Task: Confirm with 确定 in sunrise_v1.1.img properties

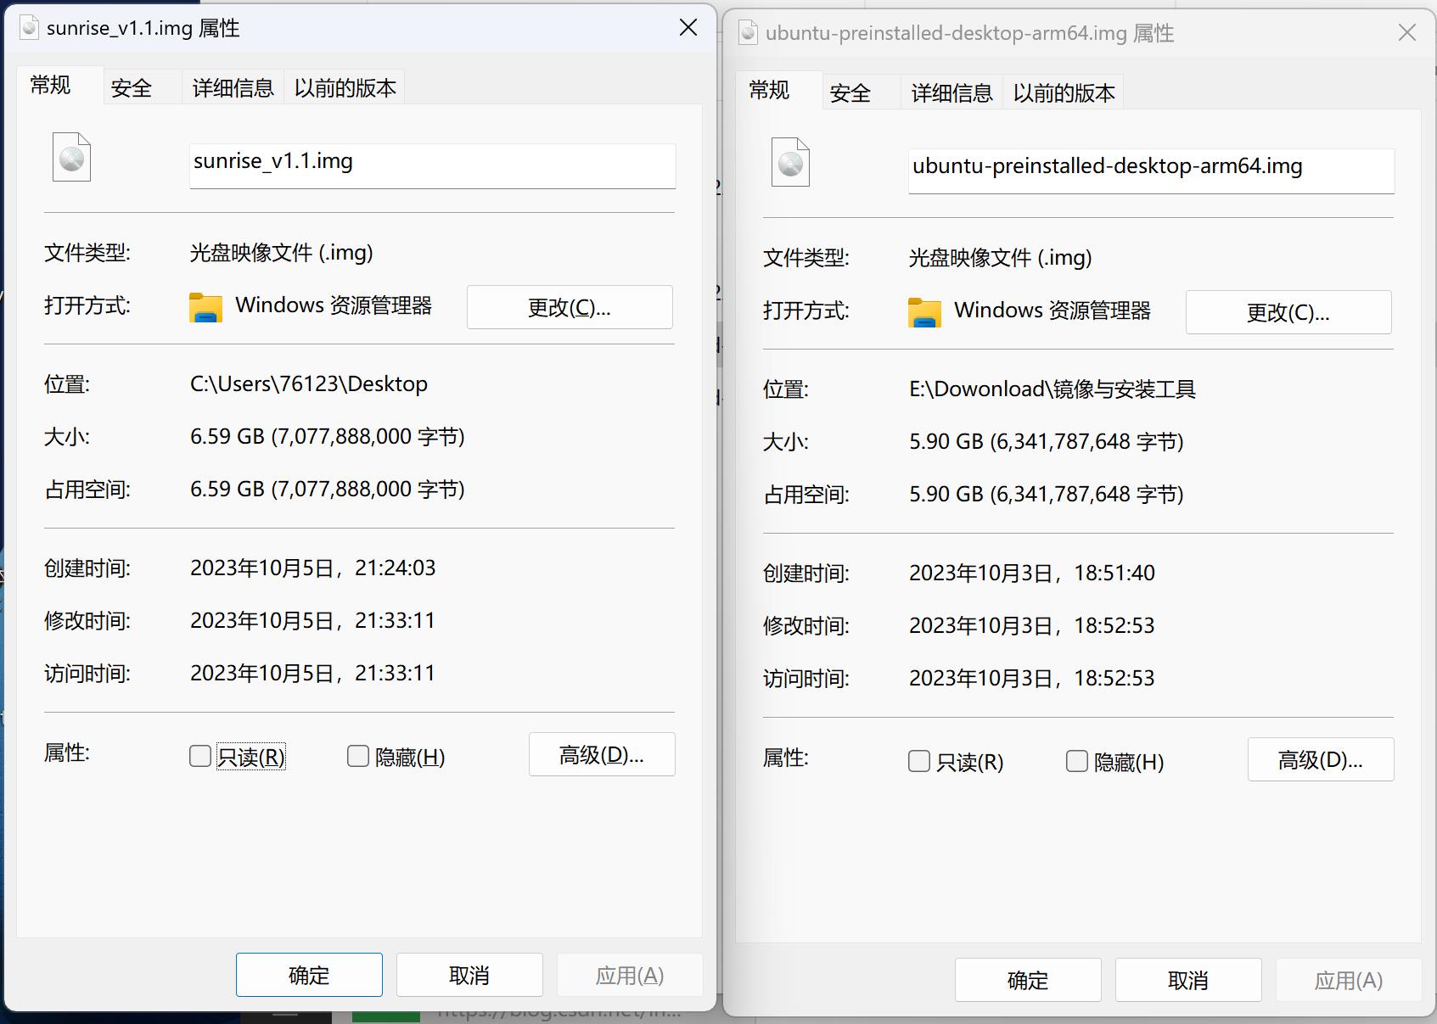Action: [309, 975]
